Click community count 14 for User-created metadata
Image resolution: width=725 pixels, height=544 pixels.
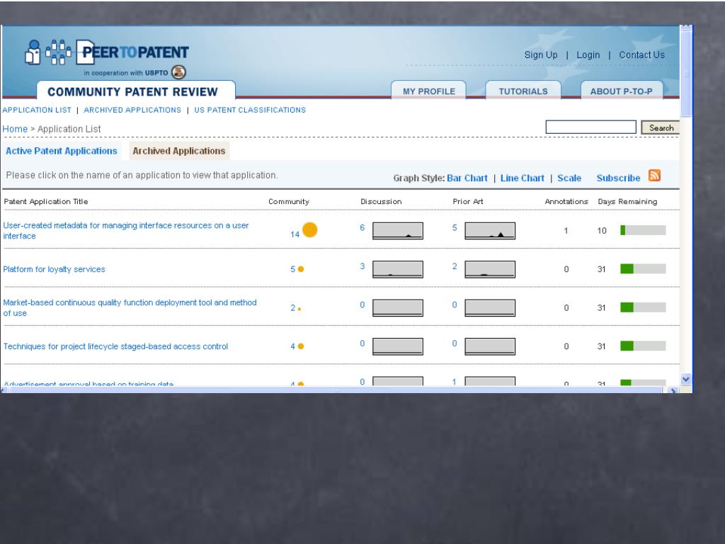point(295,234)
